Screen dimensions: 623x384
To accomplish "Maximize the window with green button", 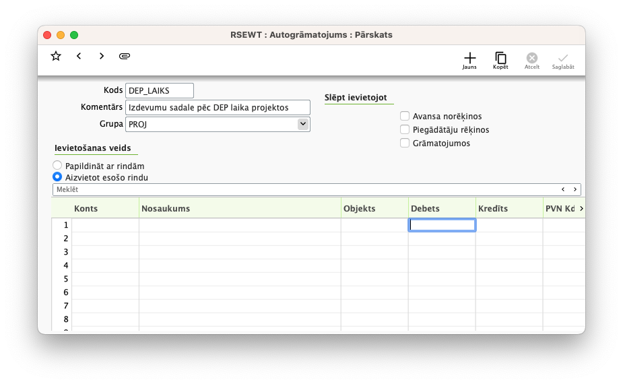I will (74, 35).
